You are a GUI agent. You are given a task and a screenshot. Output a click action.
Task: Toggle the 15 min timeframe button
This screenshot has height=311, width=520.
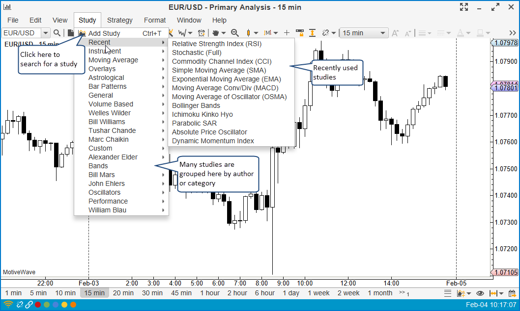[94, 293]
